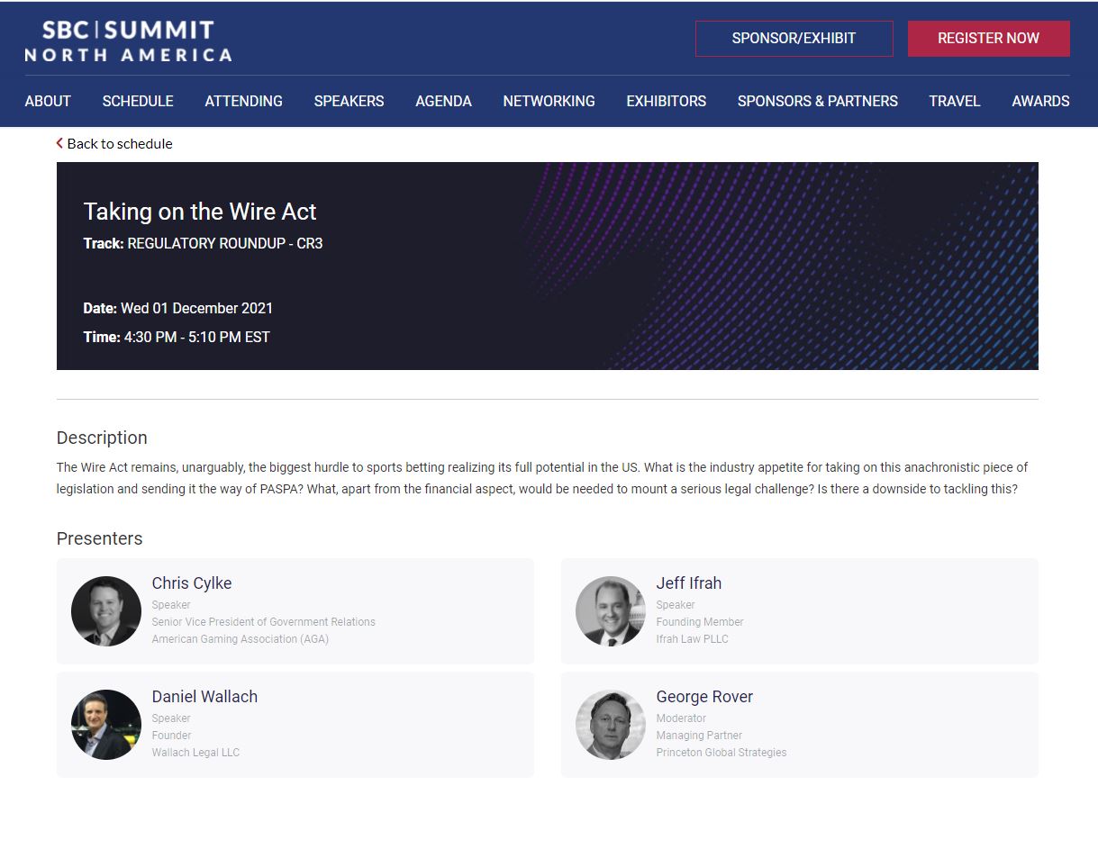Click the Sponsor/Exhibit button
The height and width of the screenshot is (849, 1098).
pyautogui.click(x=794, y=39)
